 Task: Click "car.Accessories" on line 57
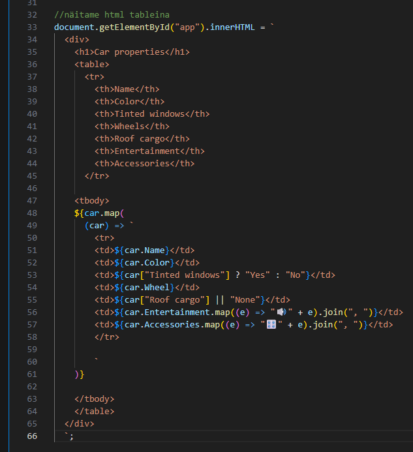click(x=162, y=325)
